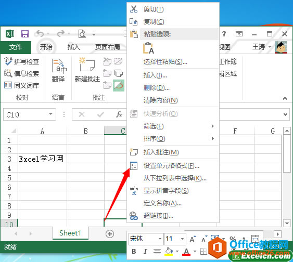293x262 pixels.
Task: Select 插入批注(M) insert comment
Action: (173, 152)
